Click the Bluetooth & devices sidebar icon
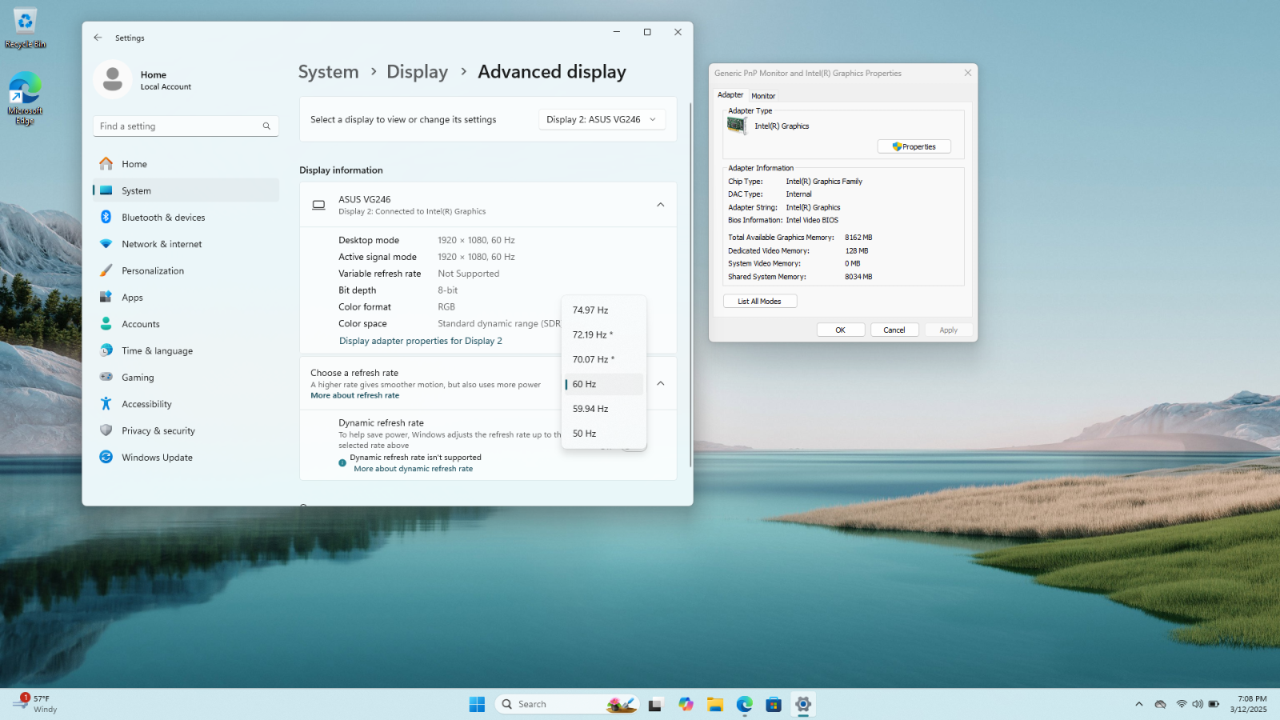This screenshot has height=720, width=1280. click(106, 218)
